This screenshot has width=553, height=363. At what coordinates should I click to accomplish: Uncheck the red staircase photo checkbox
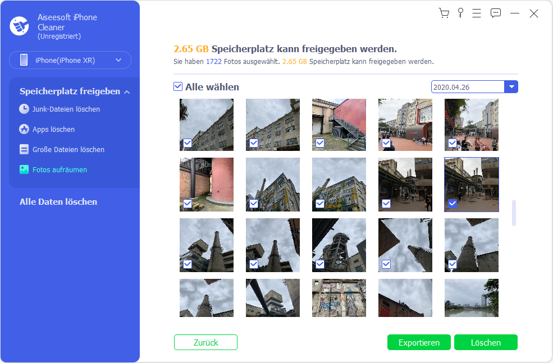[x=320, y=144]
